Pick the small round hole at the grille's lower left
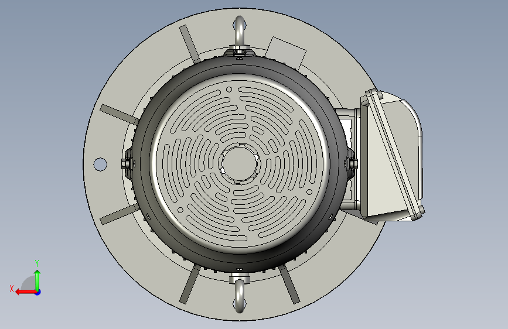Viewport: 508px width, 329px height. 180,211
